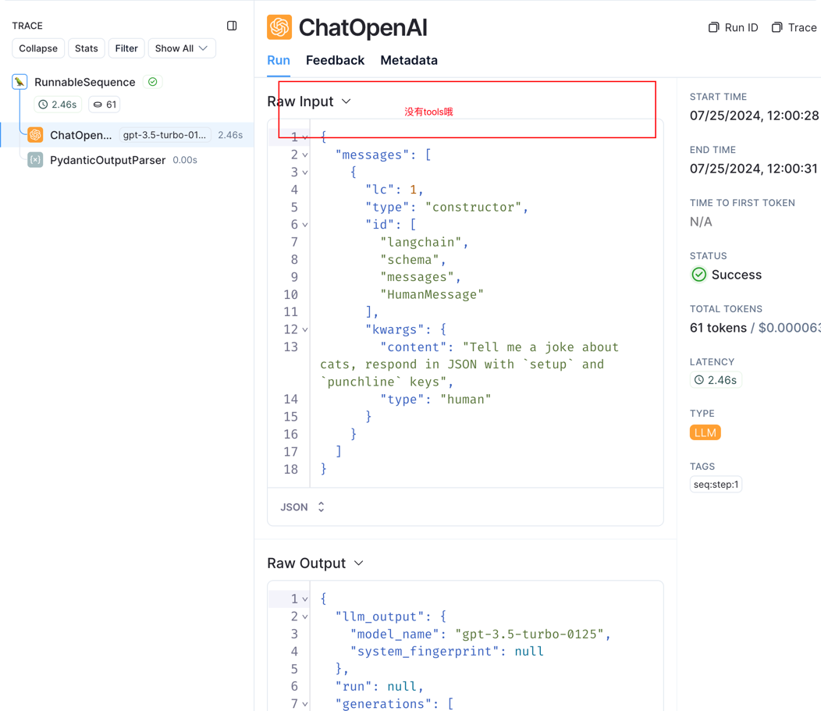Click the "langchain" line in Raw Input

[424, 242]
